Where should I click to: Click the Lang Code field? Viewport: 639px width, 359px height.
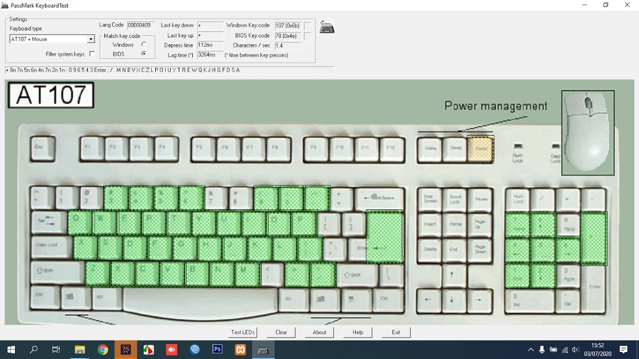(141, 25)
